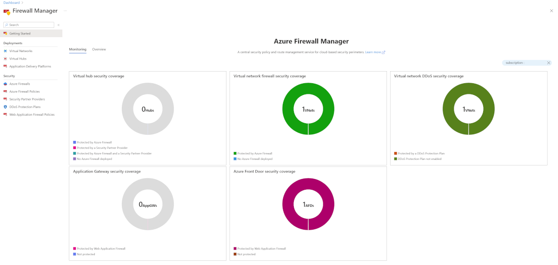
Task: Open the ellipsis menu beside Firewall Manager
Action: pos(65,10)
